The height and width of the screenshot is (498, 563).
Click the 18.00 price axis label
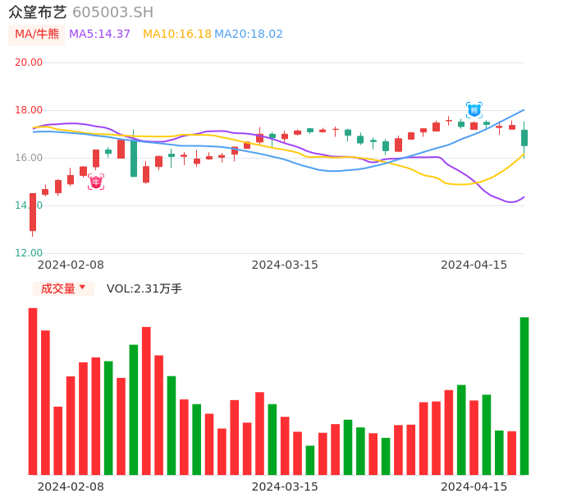coord(30,110)
